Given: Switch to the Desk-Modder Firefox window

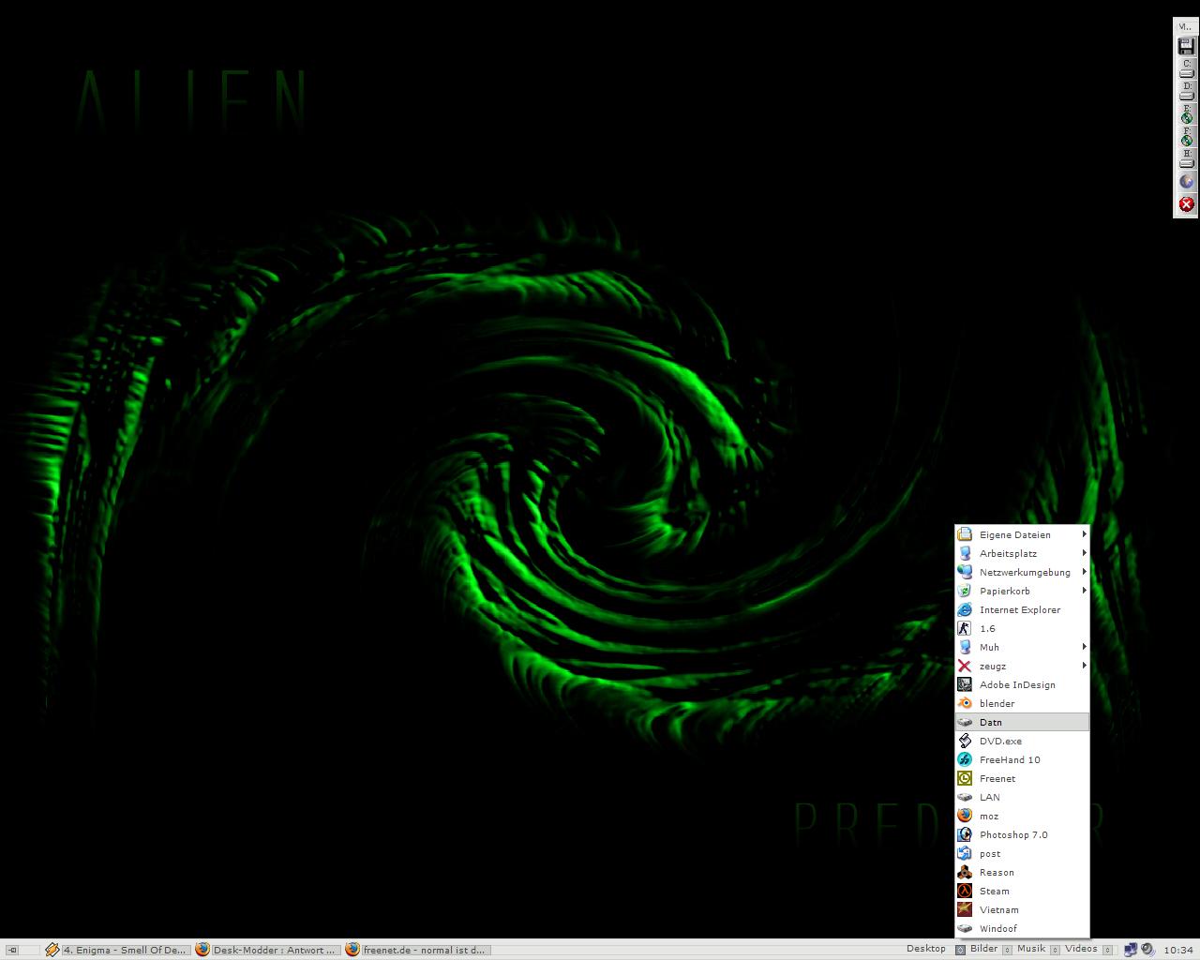Looking at the screenshot, I should click(265, 950).
